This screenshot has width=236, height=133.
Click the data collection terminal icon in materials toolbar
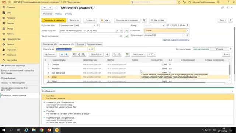[79, 54]
